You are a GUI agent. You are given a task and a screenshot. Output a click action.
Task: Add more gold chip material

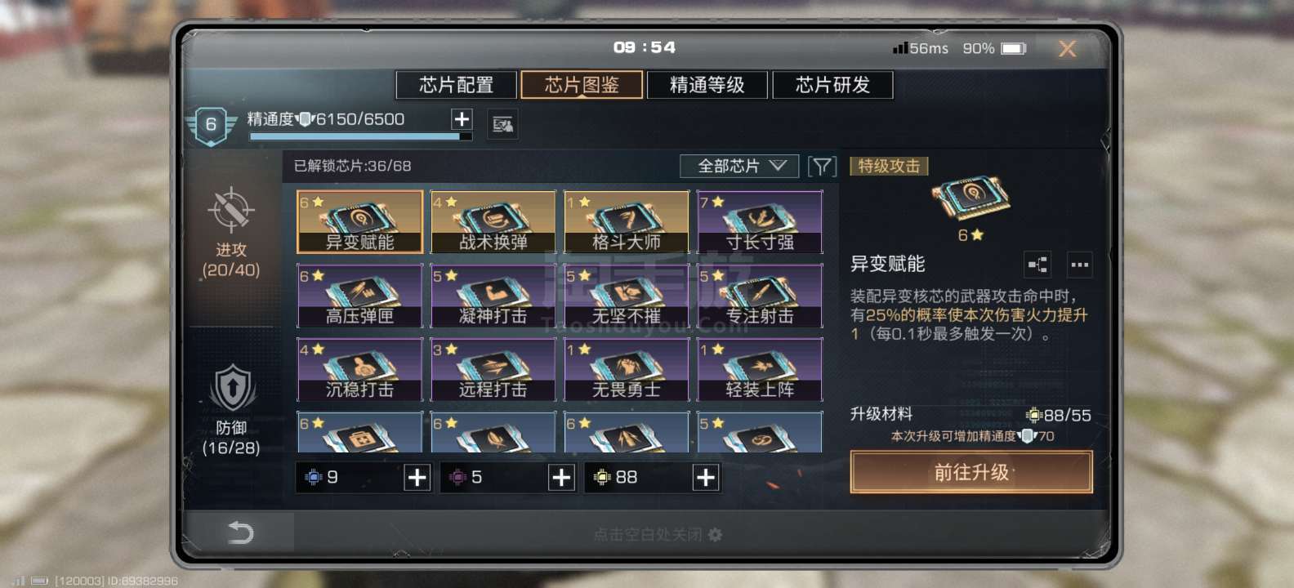click(706, 478)
